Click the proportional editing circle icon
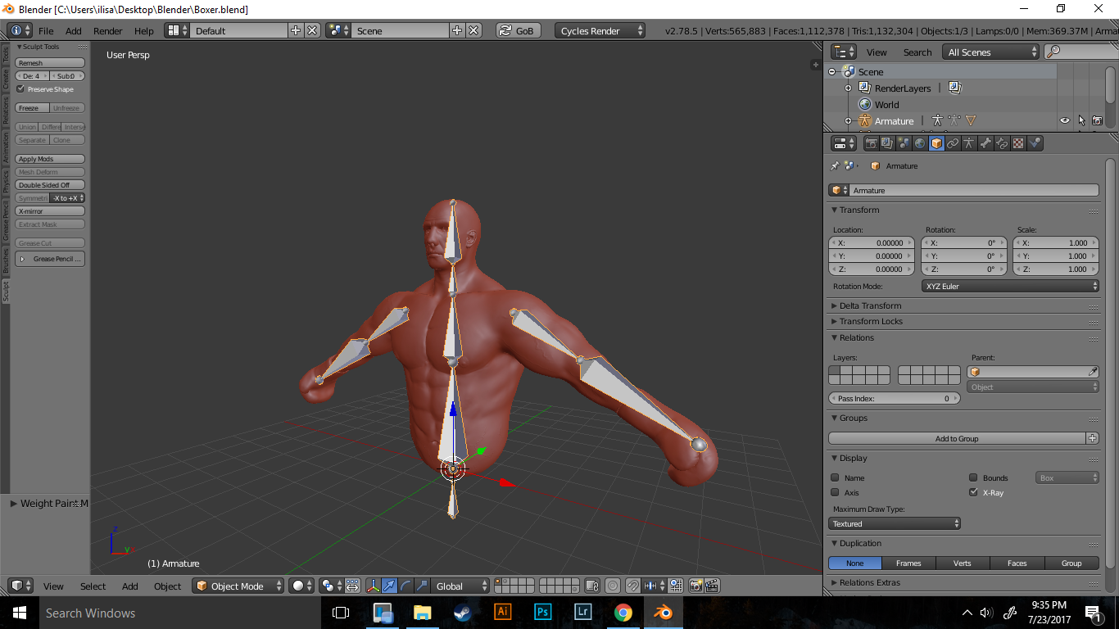Screen dimensions: 1119x629 [613, 586]
